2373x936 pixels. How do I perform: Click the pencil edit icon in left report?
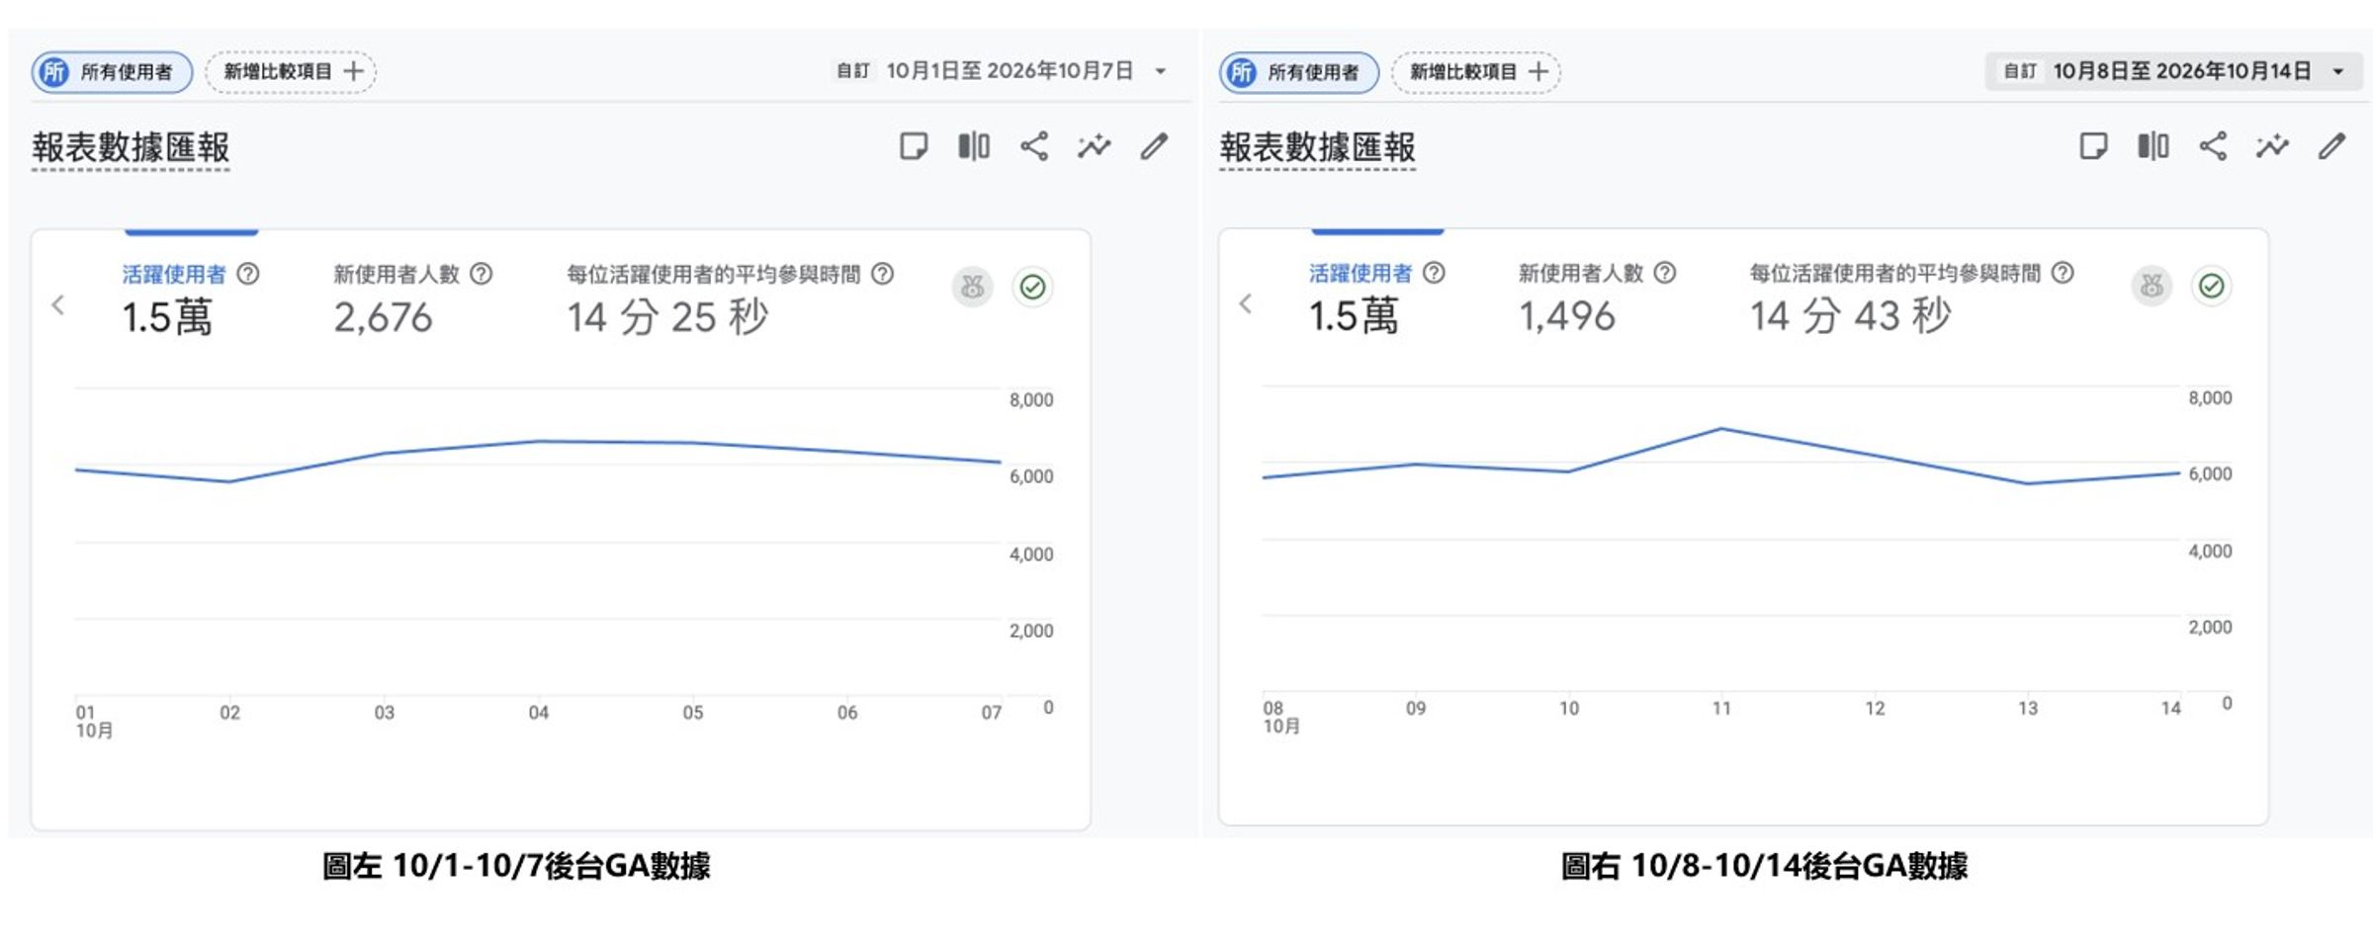(1154, 146)
